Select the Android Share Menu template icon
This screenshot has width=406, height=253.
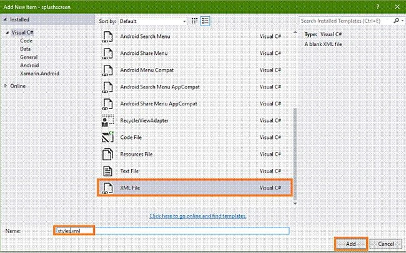pos(107,53)
